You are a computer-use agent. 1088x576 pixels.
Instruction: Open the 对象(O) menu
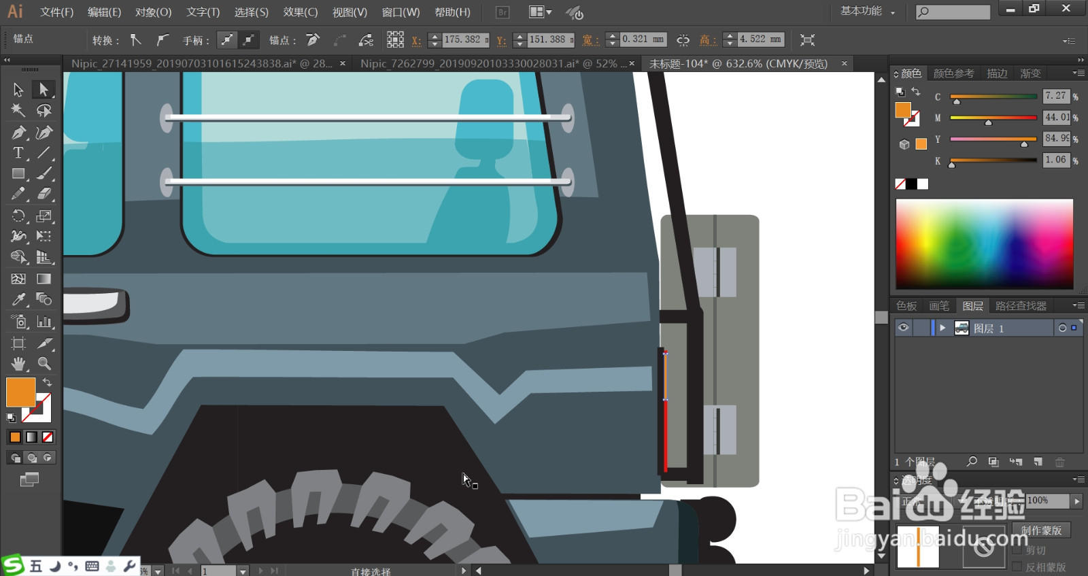(x=154, y=12)
